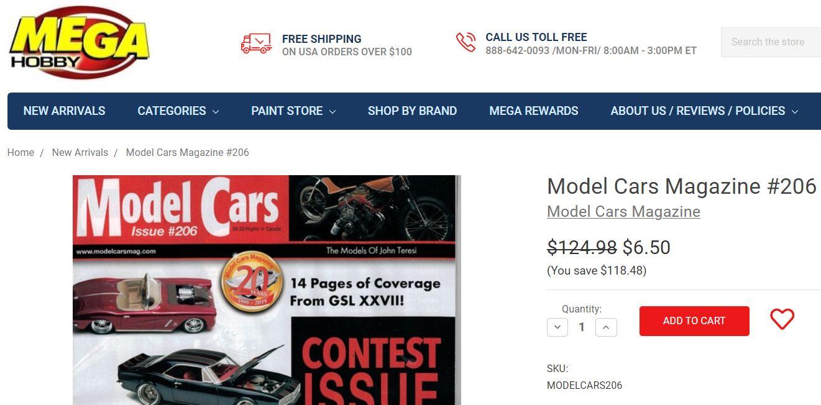The height and width of the screenshot is (405, 821).
Task: Click the Search the store field
Action: [771, 42]
